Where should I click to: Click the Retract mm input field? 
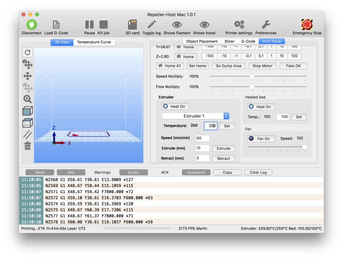pos(202,158)
